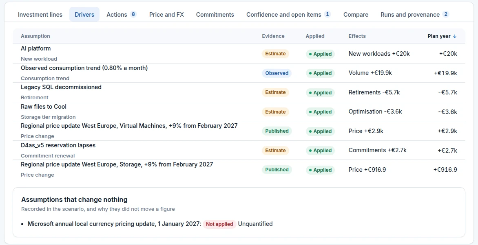Click the -€3.6k plan year value
The image size is (478, 245).
[447, 112]
